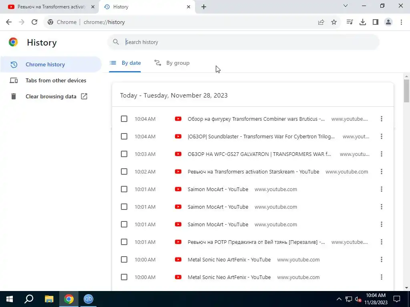Show hidden system tray icons

339,299
